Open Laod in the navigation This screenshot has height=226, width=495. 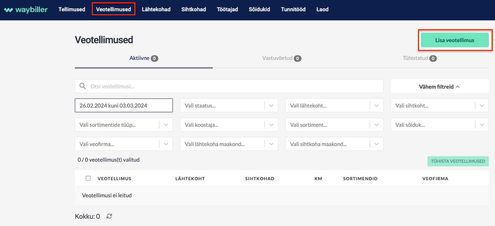point(322,9)
